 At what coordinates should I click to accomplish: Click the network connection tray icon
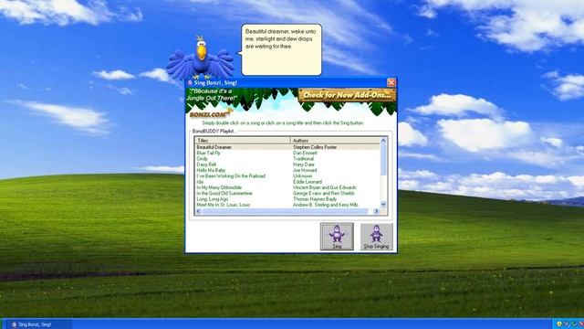tap(567, 324)
